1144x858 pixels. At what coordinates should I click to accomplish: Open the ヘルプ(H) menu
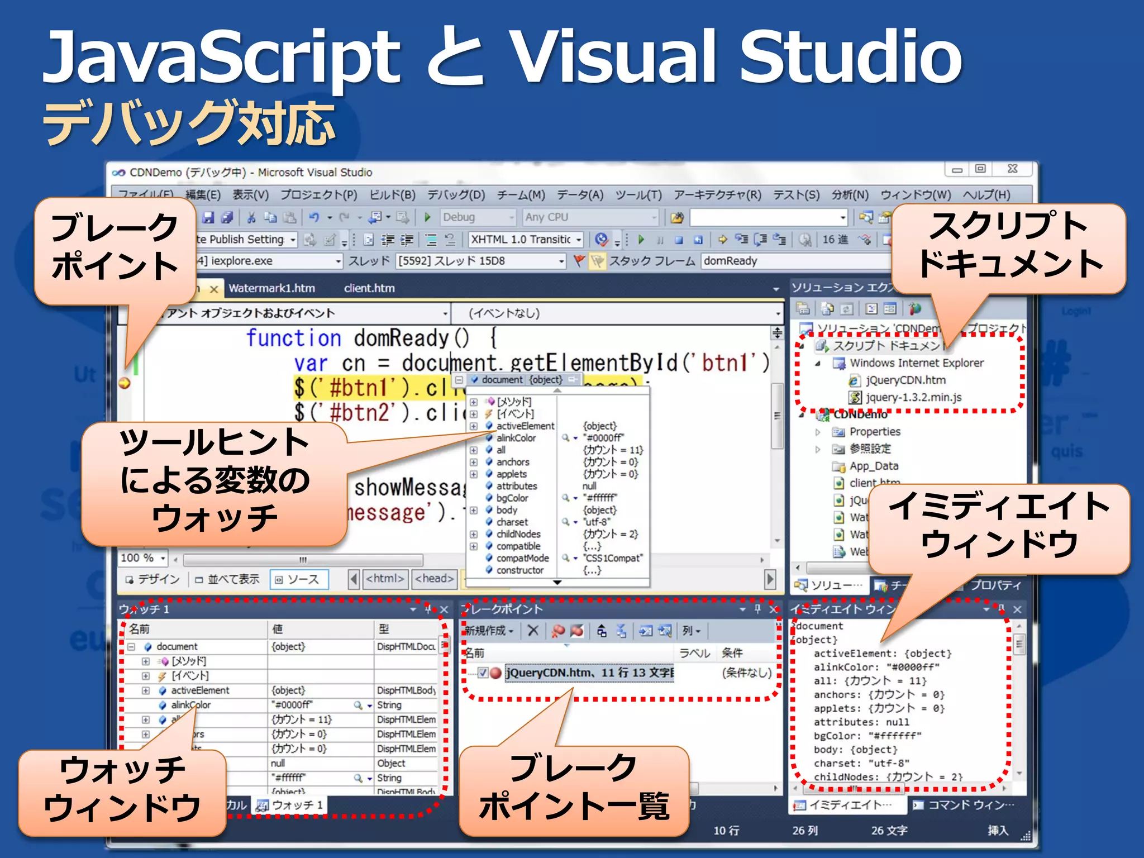986,194
